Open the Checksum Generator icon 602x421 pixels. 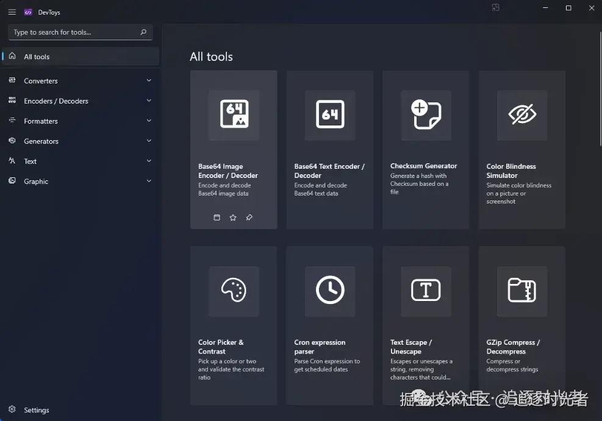(x=426, y=115)
